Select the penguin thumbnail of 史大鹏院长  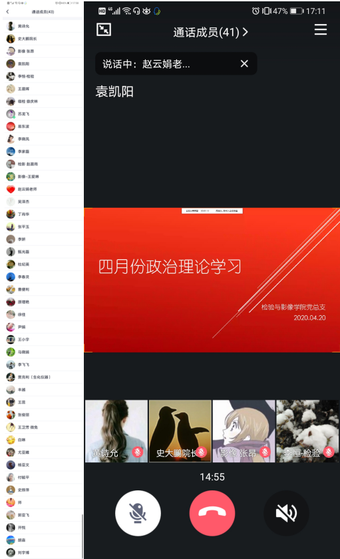tap(180, 431)
